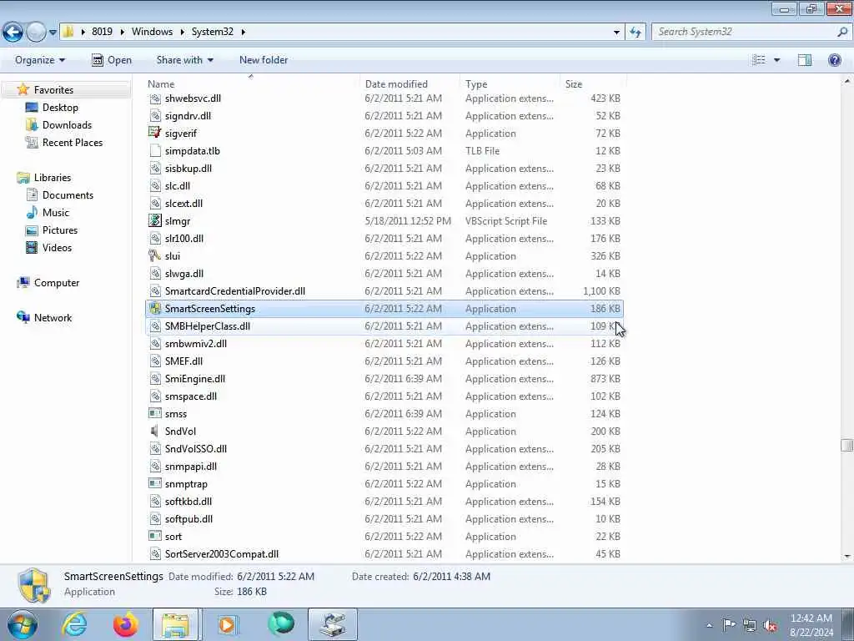
Task: Open Windows Media Player from taskbar
Action: point(228,624)
